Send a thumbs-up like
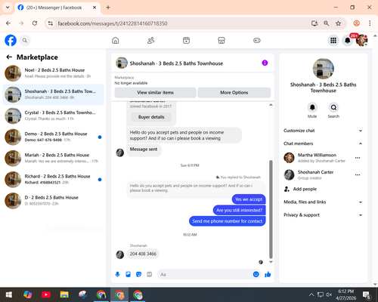378x302 pixels. pyautogui.click(x=268, y=274)
